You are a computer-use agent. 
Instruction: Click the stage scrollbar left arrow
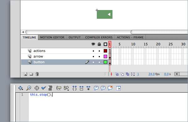(23, 32)
